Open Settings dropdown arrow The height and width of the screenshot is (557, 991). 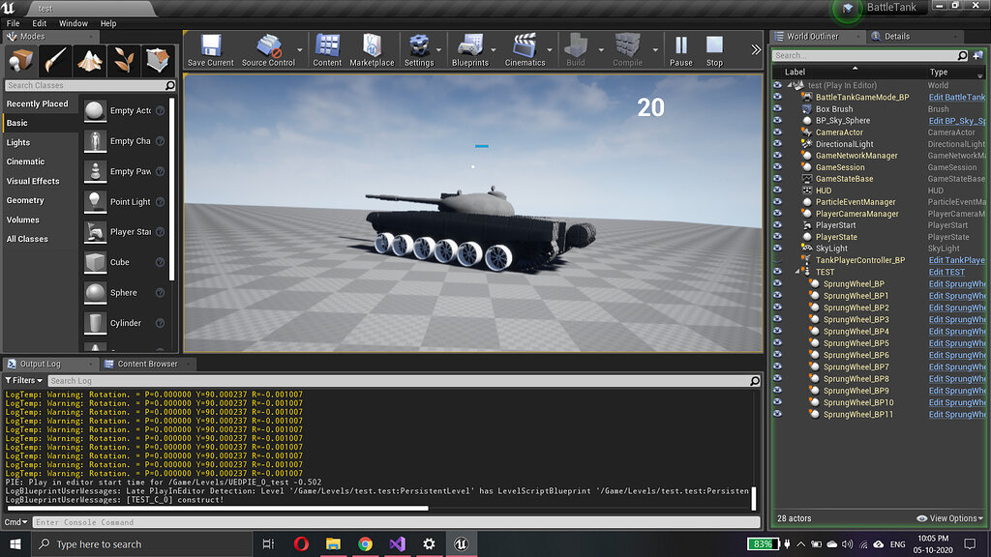pos(438,50)
